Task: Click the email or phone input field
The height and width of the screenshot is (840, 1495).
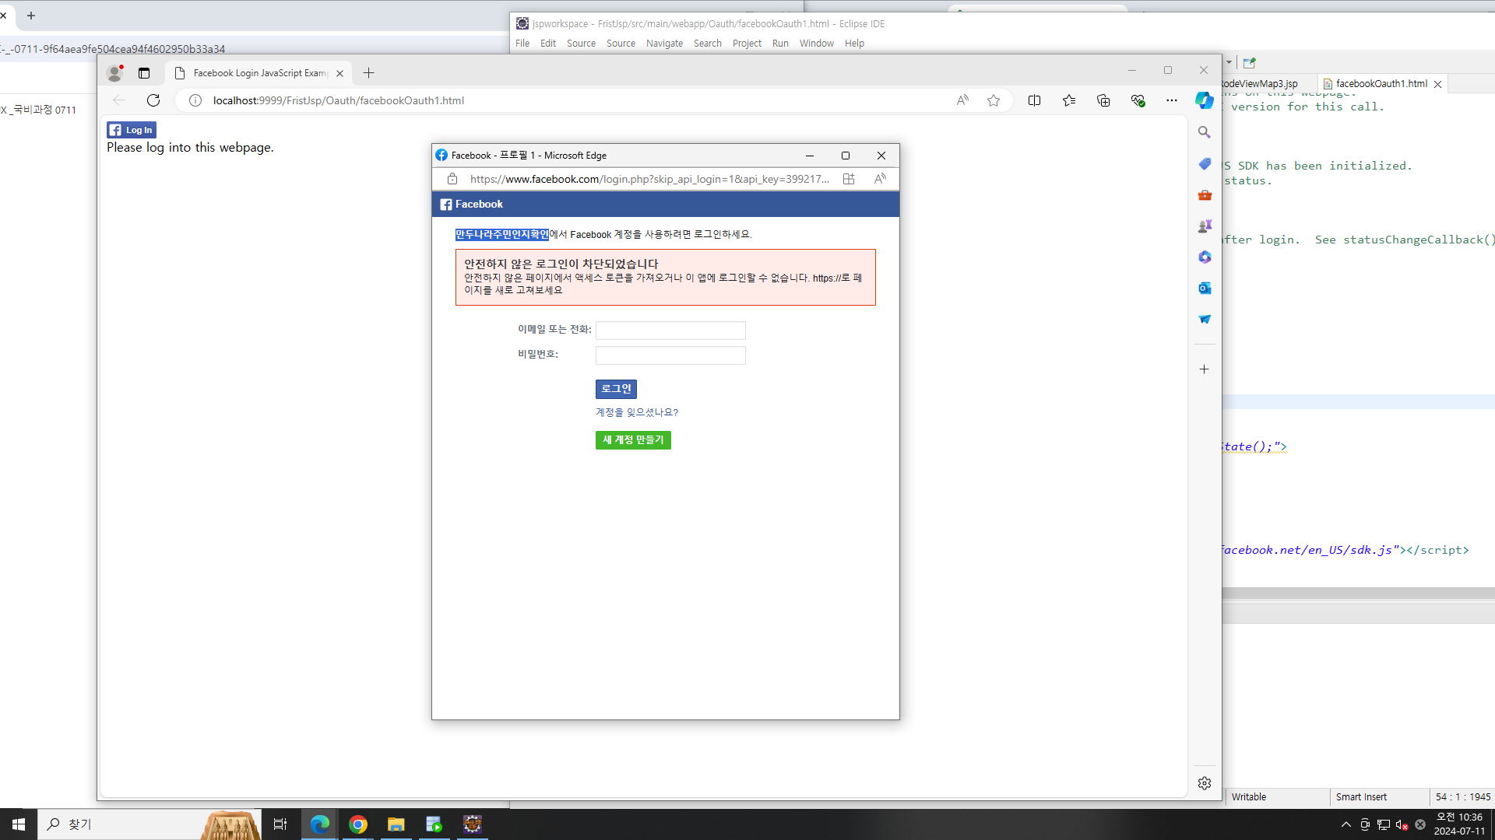Action: point(670,331)
